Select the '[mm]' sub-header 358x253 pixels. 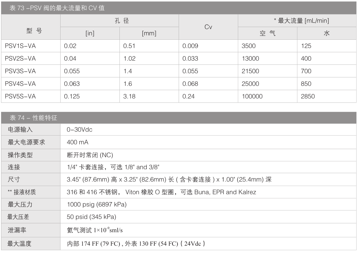[149, 33]
